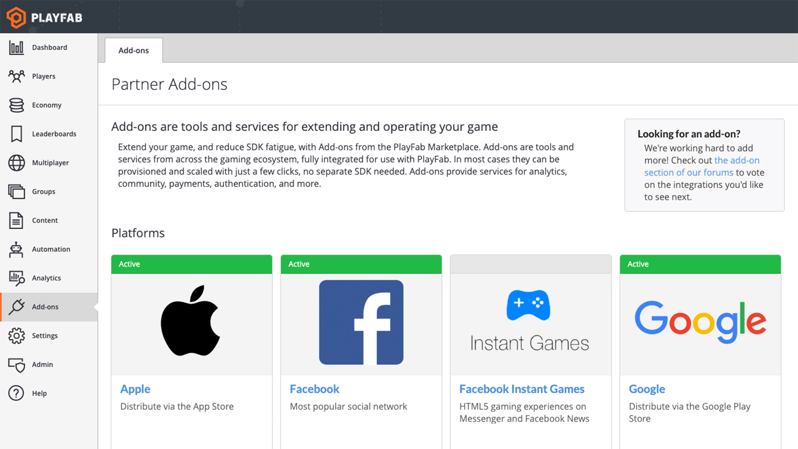
Task: Click the Apple logo image
Action: point(190,321)
